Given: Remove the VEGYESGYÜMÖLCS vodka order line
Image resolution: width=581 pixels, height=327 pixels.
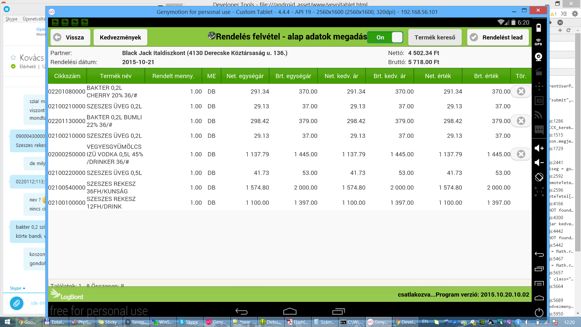Looking at the screenshot, I should [521, 154].
